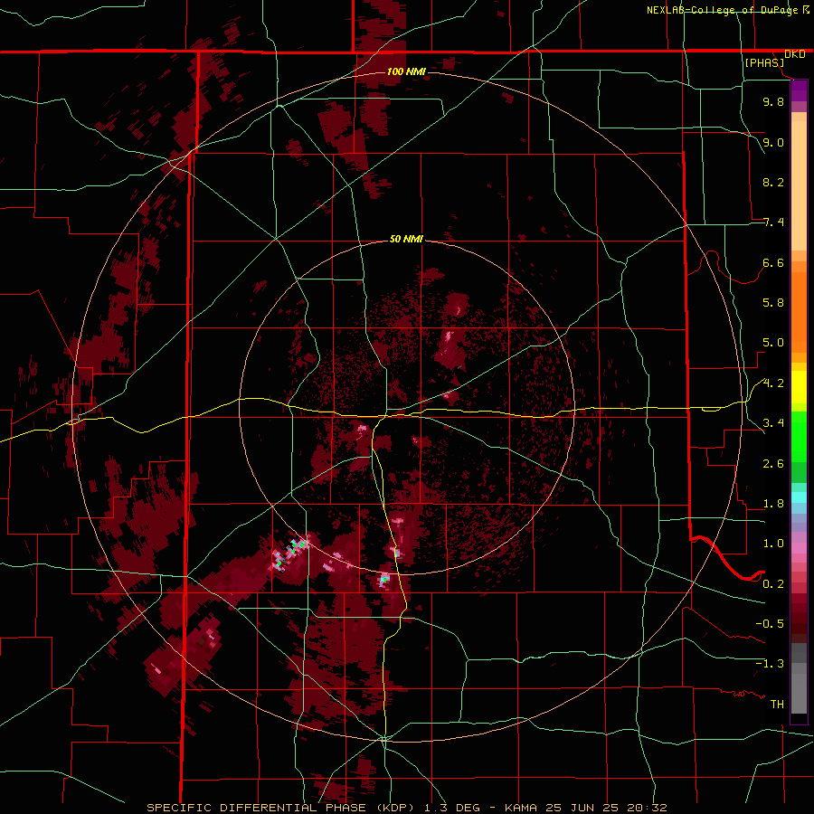814x814 pixels.
Task: Click the 7.4 legend value
Action: [x=773, y=222]
